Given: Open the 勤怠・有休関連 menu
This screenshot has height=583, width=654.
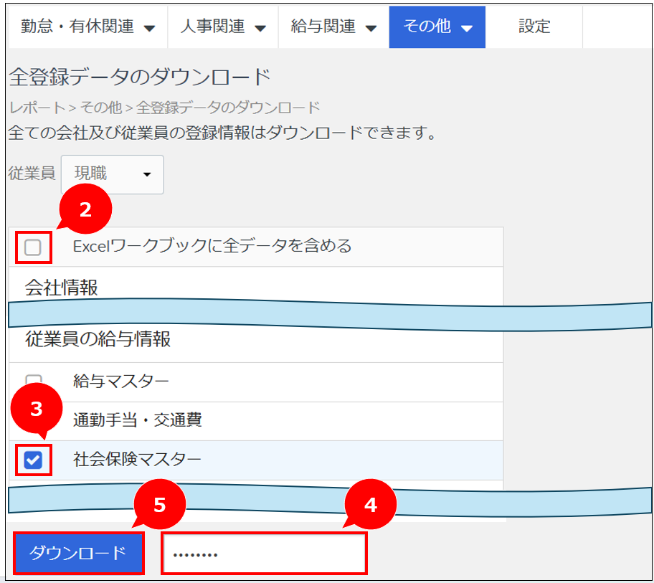Looking at the screenshot, I should pyautogui.click(x=87, y=27).
